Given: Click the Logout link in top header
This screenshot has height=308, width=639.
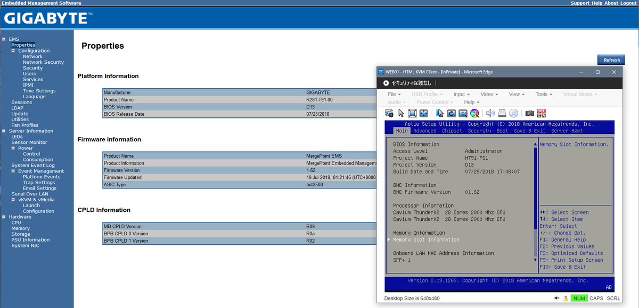Looking at the screenshot, I should [x=628, y=3].
